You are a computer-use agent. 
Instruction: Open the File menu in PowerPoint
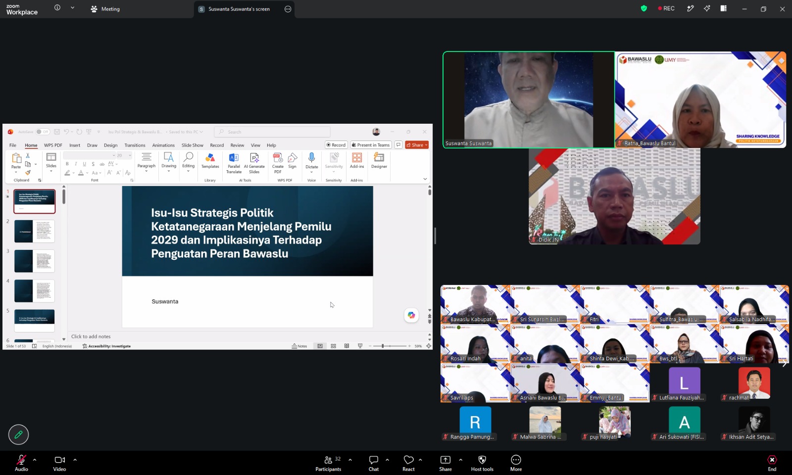[13, 145]
